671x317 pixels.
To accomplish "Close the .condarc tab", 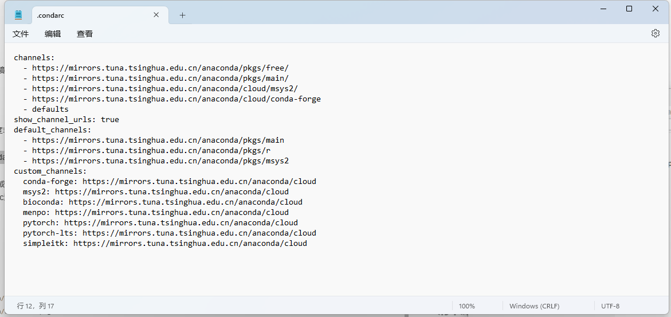I will coord(156,14).
